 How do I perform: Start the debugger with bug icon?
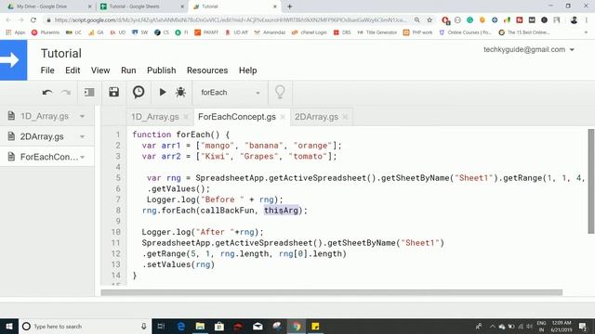tap(180, 92)
